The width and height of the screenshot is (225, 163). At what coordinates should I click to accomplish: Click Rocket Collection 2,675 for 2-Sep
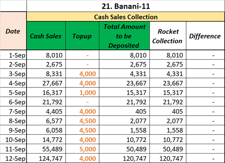tap(168, 64)
